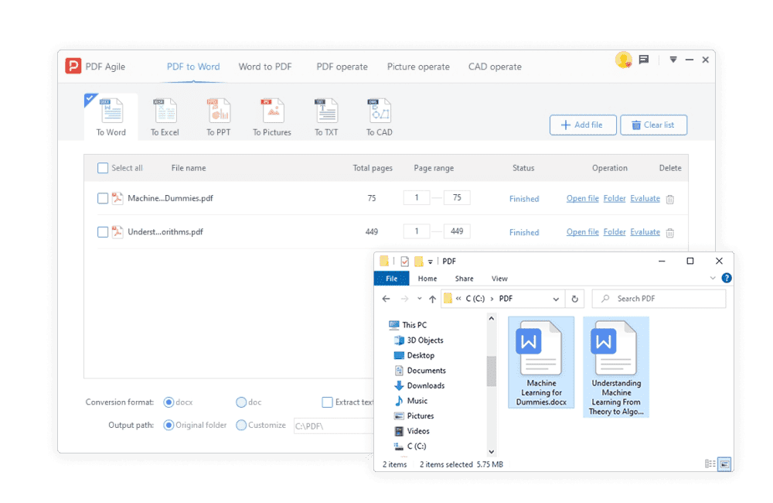
Task: Enable the Select all checkbox
Action: (103, 168)
